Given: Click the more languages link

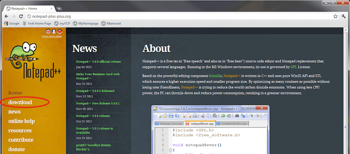Looking at the screenshot, I should pyautogui.click(x=52, y=36).
